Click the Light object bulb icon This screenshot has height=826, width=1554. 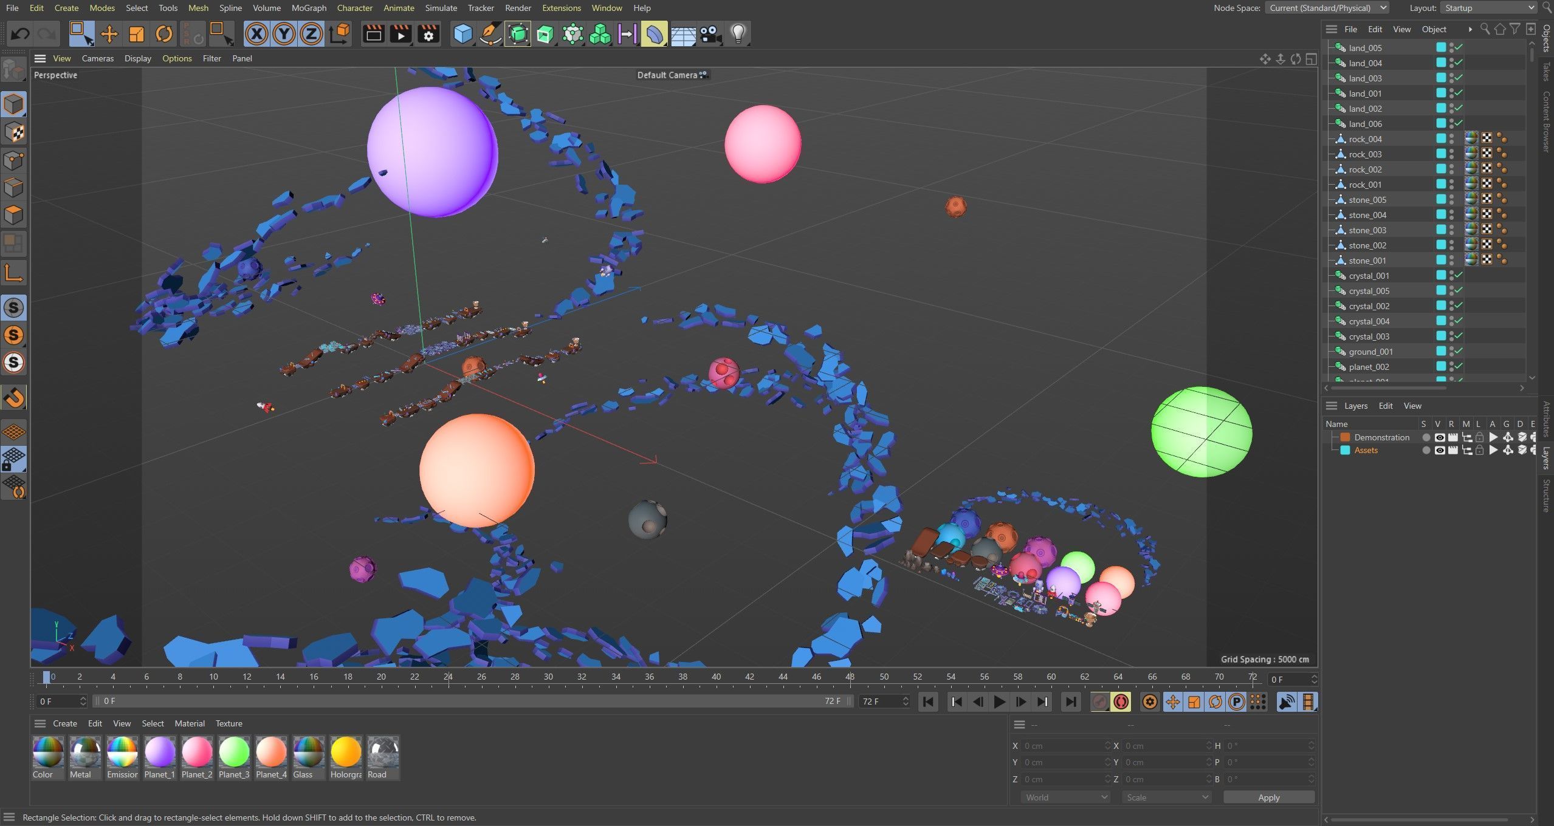[x=738, y=34]
